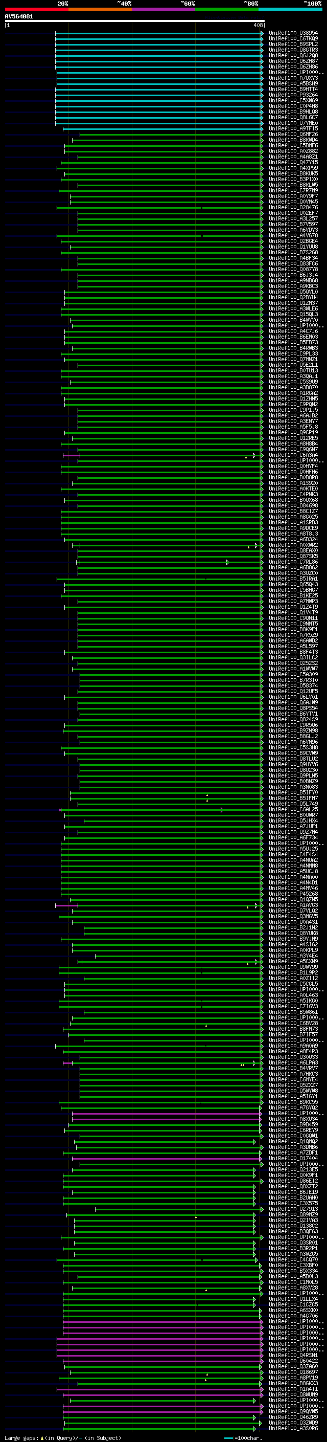The image size is (327, 1442).
Task: Select hit label UniRef100_Q8L6C7
Action: tap(293, 118)
